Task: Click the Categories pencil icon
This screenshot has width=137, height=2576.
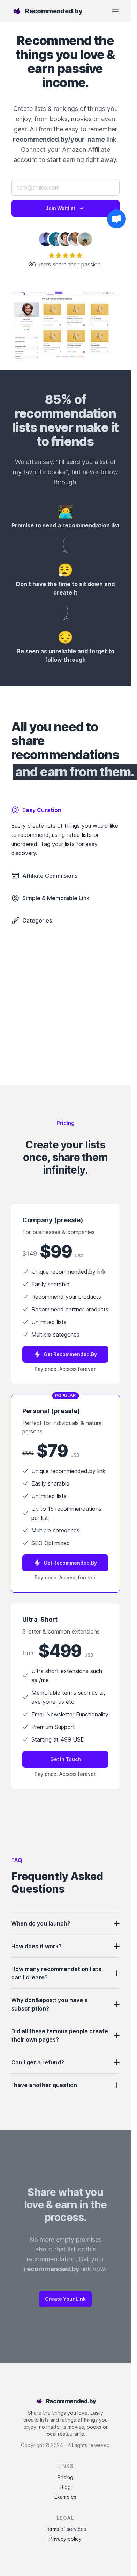Action: pos(15,920)
